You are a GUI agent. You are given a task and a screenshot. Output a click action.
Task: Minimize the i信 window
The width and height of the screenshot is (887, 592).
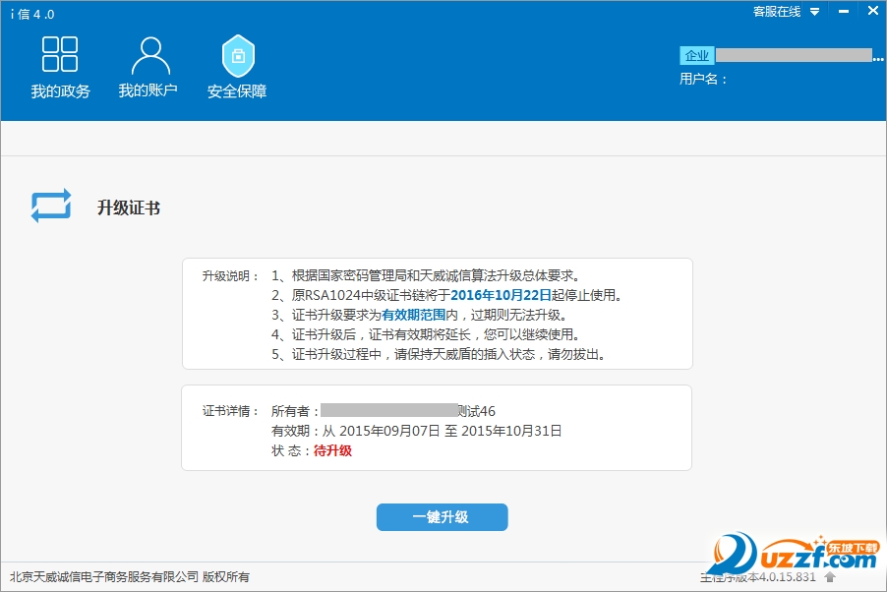click(x=844, y=12)
